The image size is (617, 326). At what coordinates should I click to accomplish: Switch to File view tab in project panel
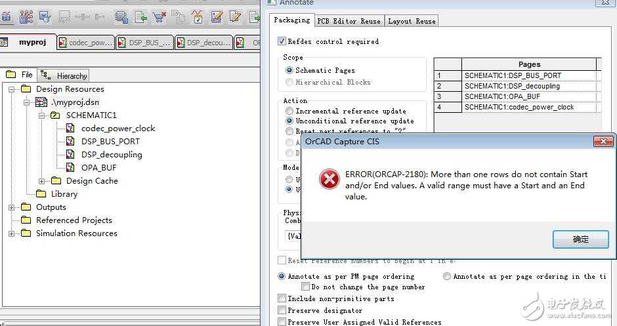tap(19, 75)
